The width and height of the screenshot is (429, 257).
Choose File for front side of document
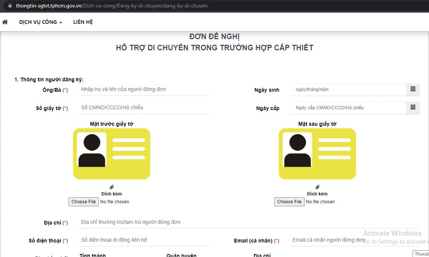(83, 202)
